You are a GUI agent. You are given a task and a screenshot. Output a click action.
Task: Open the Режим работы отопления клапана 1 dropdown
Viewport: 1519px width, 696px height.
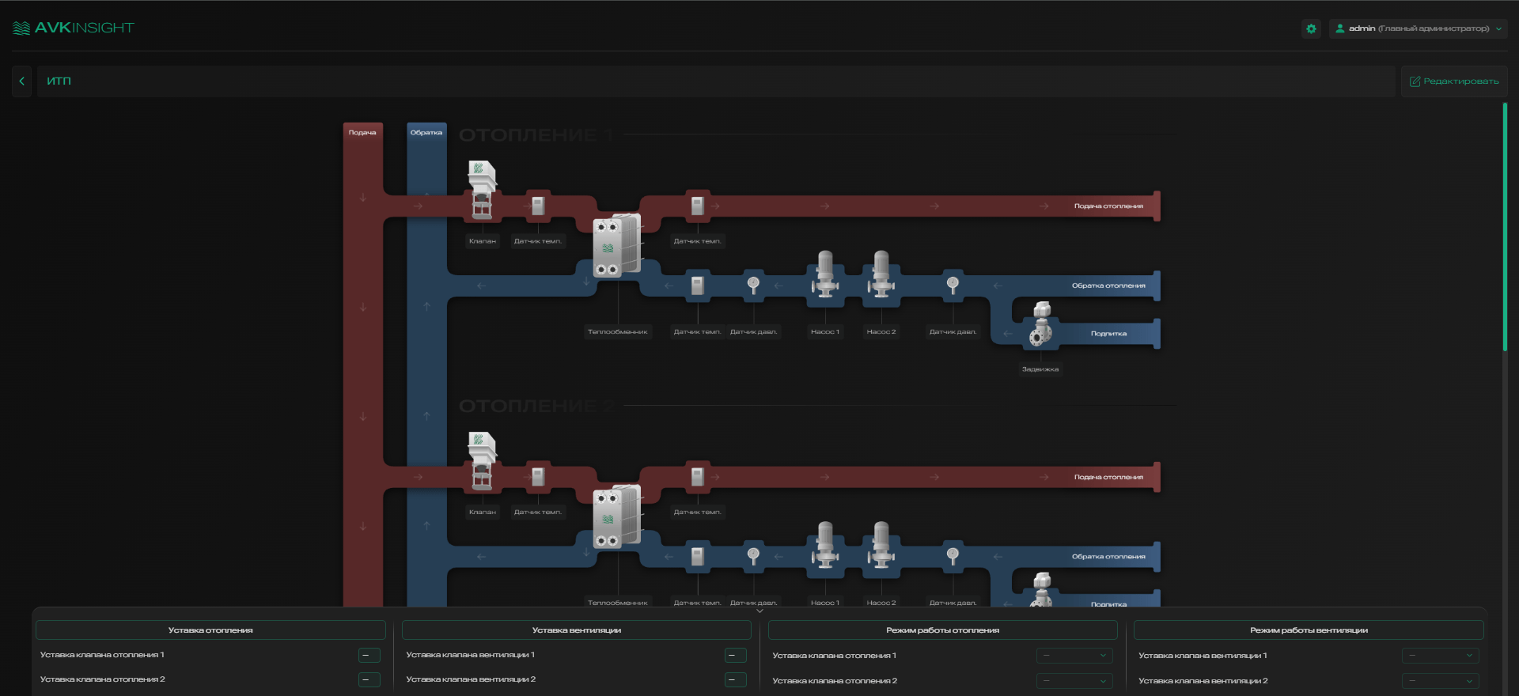click(1074, 656)
